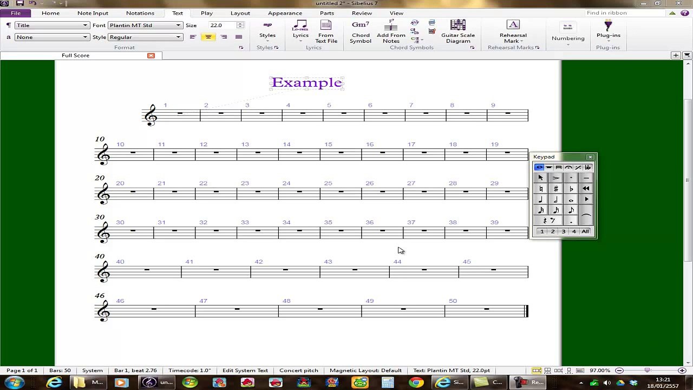Switch to the Note Input tab
Viewport: 693px width, 390px height.
click(x=93, y=13)
